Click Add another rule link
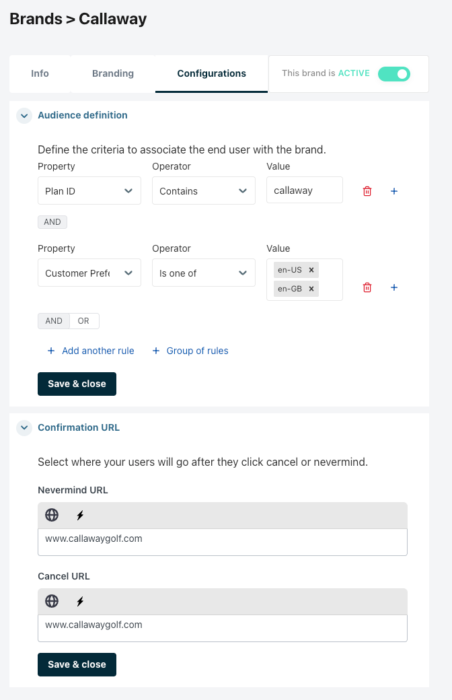This screenshot has height=700, width=452. (x=91, y=351)
